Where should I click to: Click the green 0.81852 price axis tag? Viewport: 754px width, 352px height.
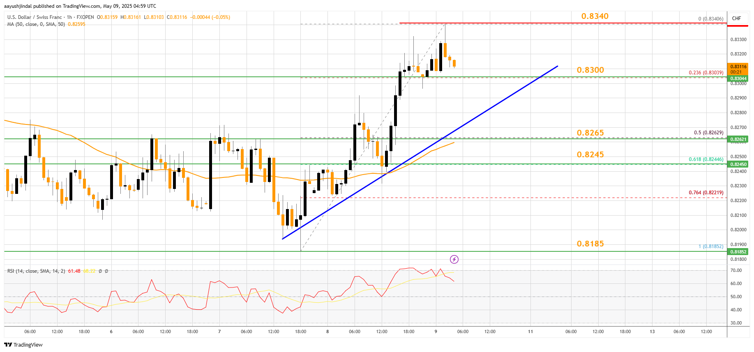click(x=738, y=252)
